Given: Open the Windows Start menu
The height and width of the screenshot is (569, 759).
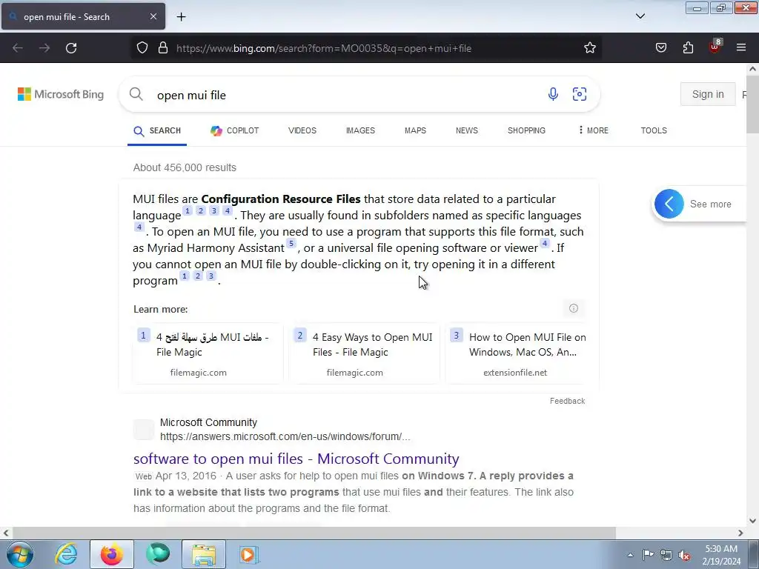Looking at the screenshot, I should [x=19, y=554].
